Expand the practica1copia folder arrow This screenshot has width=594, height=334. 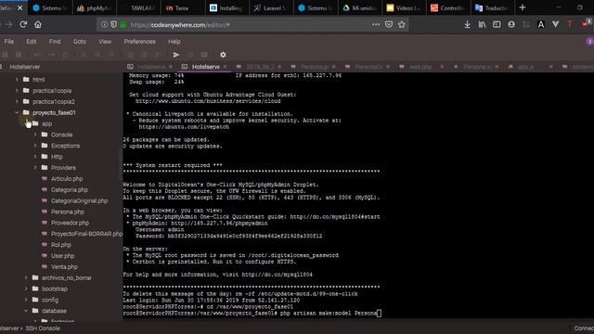pos(17,91)
